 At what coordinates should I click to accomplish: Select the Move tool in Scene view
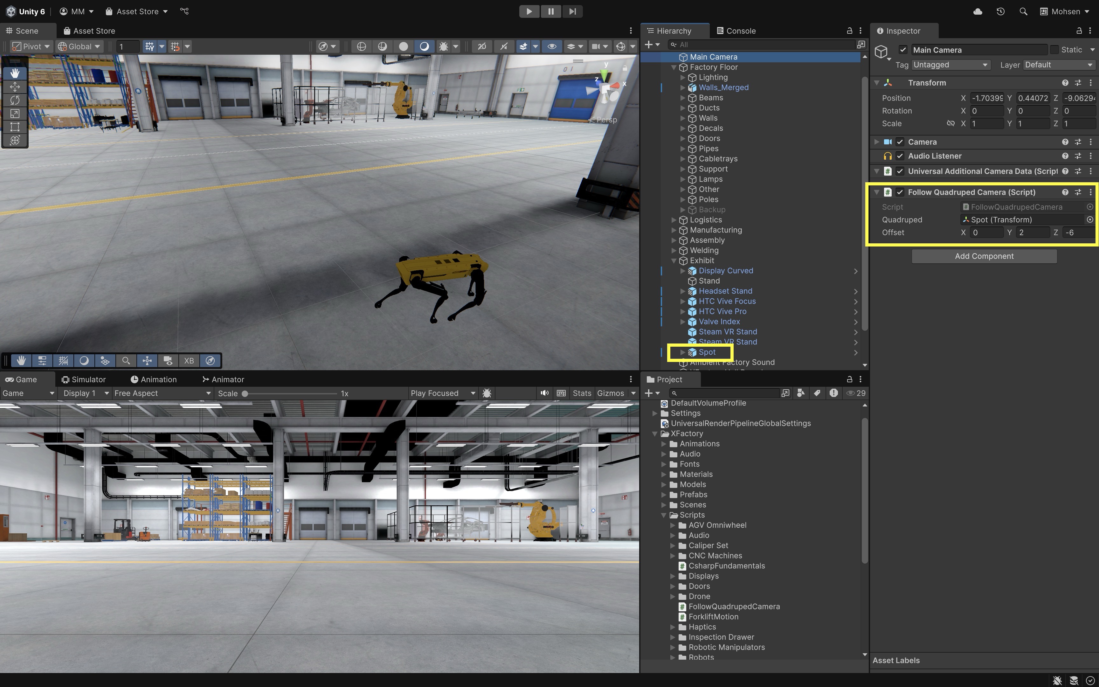[15, 86]
